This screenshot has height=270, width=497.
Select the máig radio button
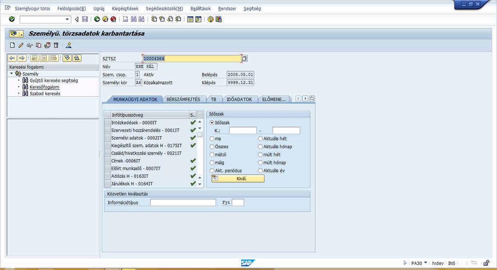(x=212, y=162)
